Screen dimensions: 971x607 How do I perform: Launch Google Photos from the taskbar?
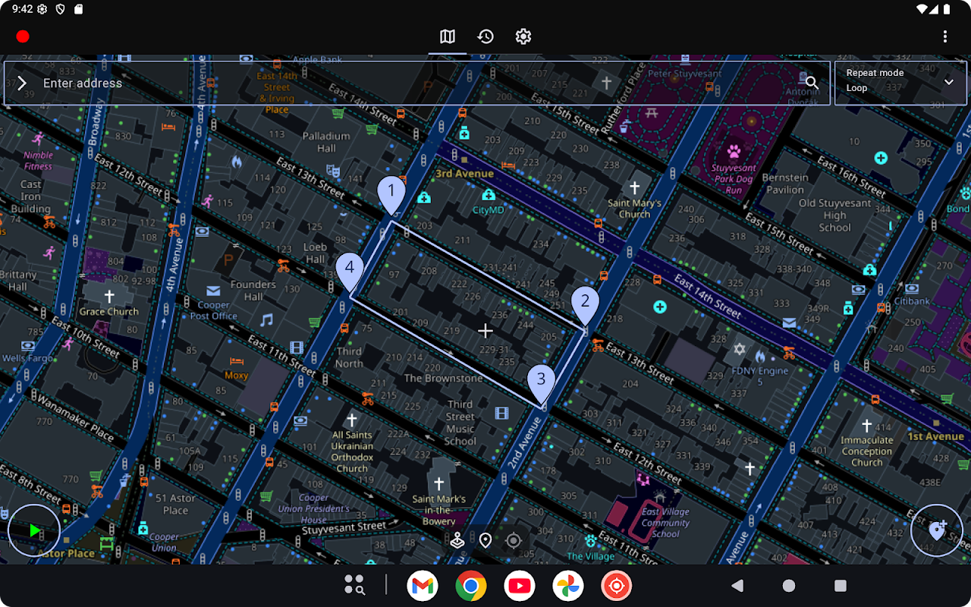pos(568,586)
